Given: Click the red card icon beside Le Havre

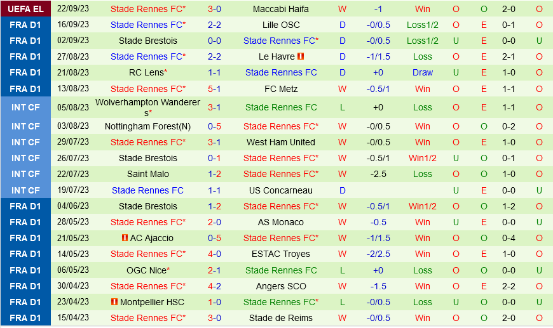Looking at the screenshot, I should click(x=301, y=56).
